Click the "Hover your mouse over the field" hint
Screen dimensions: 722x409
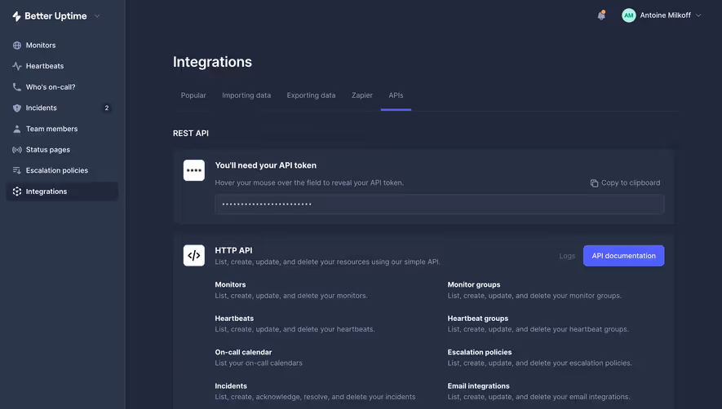click(309, 183)
